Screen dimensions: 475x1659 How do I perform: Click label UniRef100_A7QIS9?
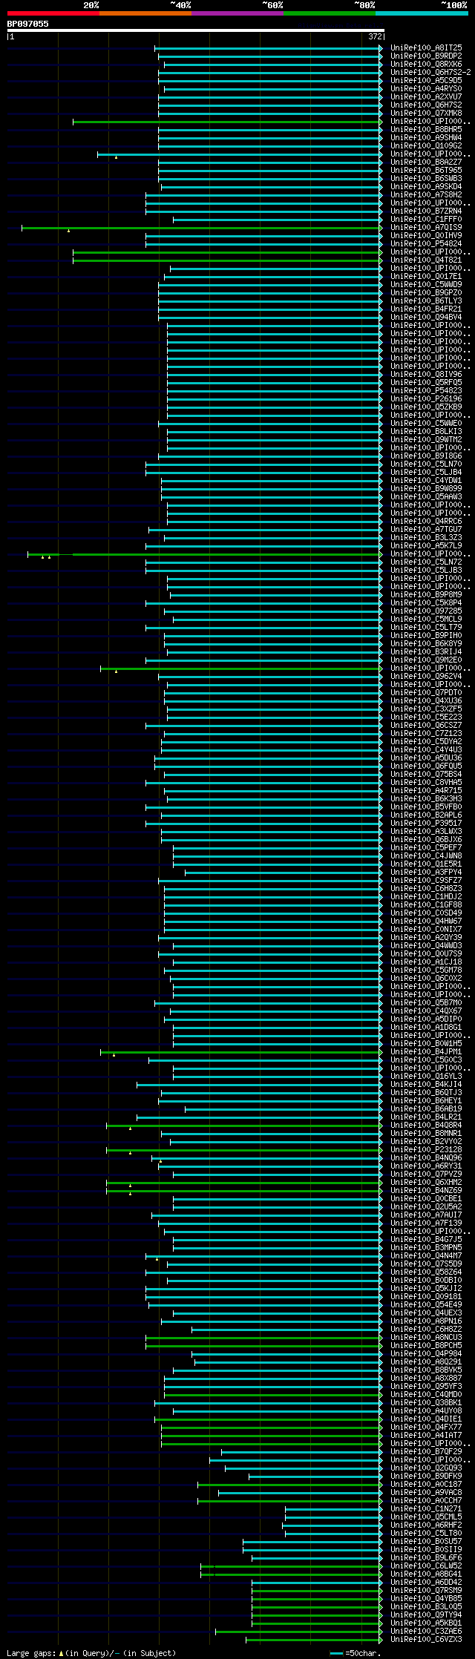click(x=426, y=227)
